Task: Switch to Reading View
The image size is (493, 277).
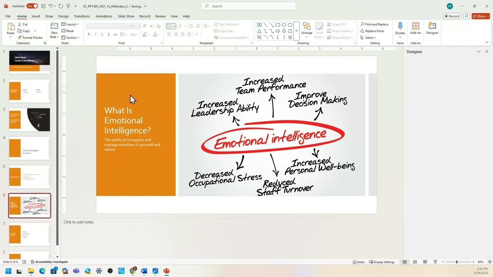Action: click(425, 262)
